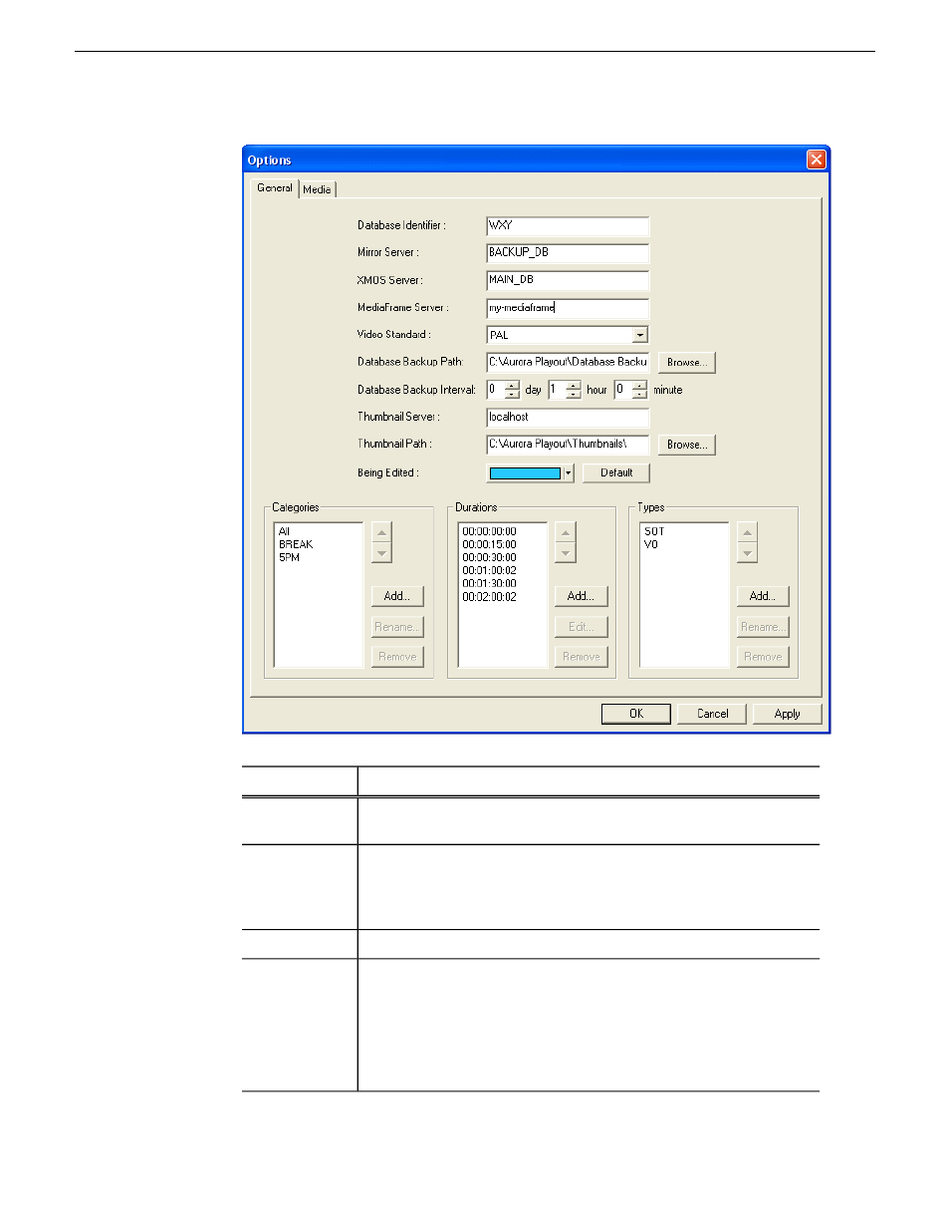
Task: Click the XMOS Server input field
Action: point(568,280)
